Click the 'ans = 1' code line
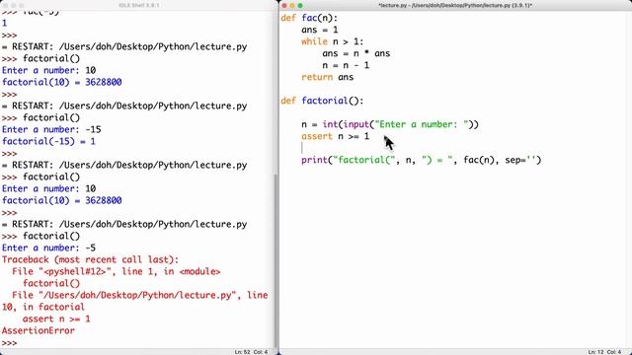Image resolution: width=632 pixels, height=355 pixels. point(320,30)
